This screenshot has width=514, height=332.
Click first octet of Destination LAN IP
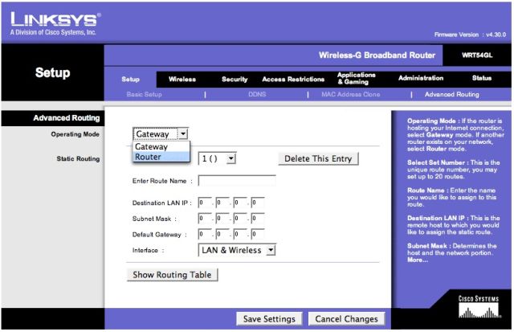pos(205,203)
